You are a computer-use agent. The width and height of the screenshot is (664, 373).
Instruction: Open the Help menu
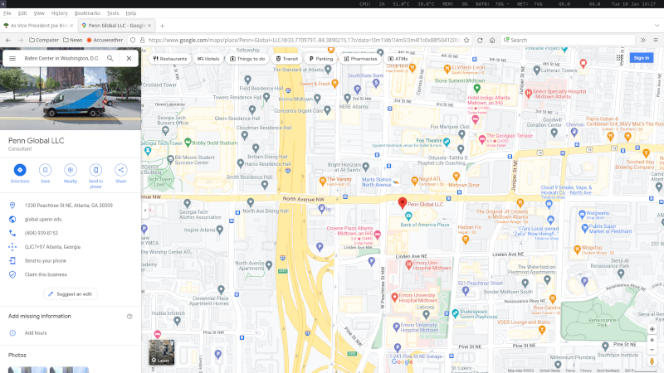pos(131,13)
